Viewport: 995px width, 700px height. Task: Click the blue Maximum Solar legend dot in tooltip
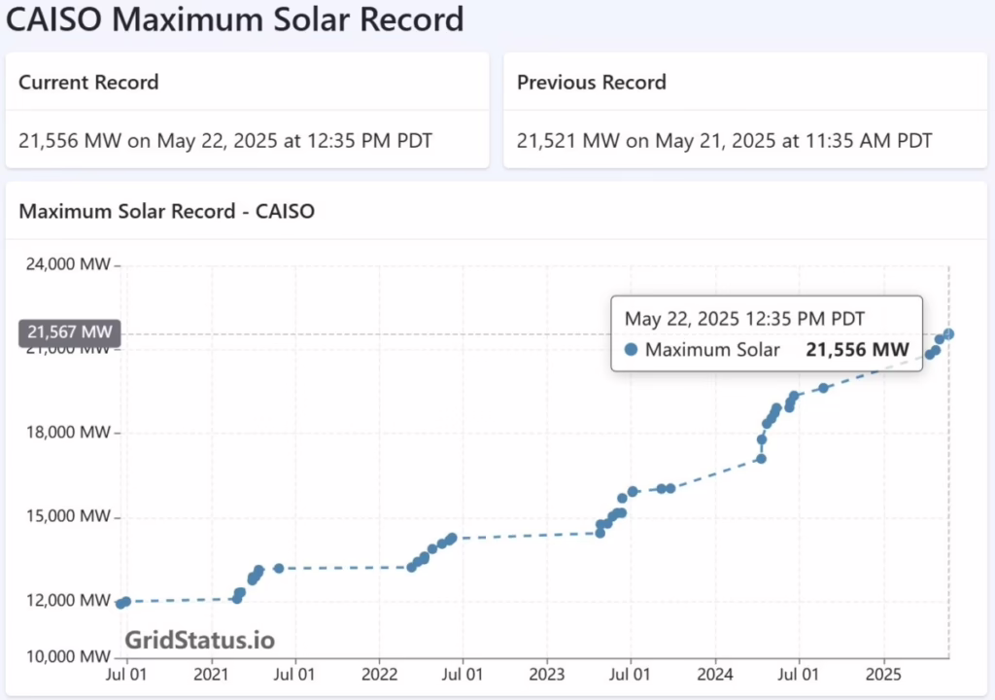coord(632,350)
